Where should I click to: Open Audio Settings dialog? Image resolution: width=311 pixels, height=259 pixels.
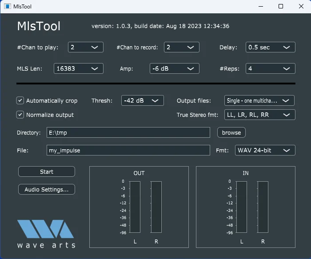click(47, 189)
